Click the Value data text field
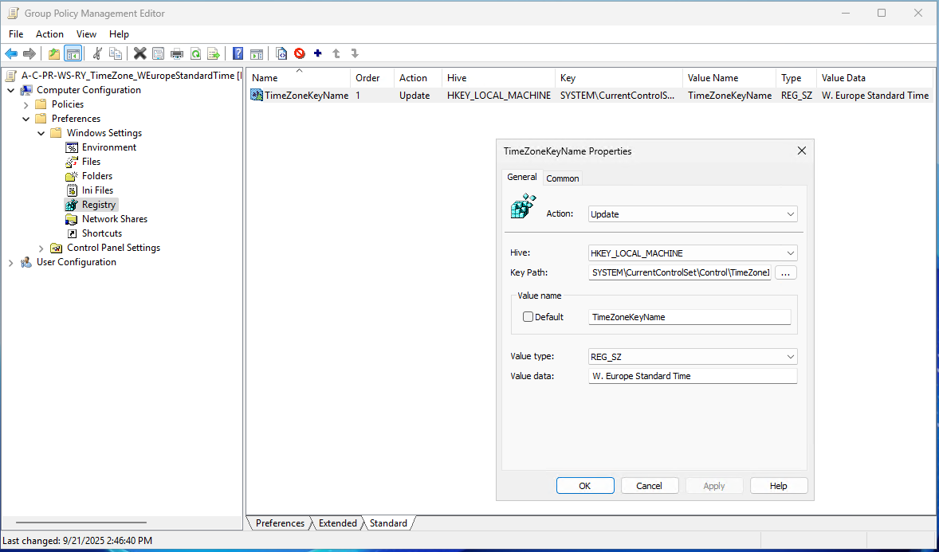Screen dimensions: 939x552 [692, 376]
